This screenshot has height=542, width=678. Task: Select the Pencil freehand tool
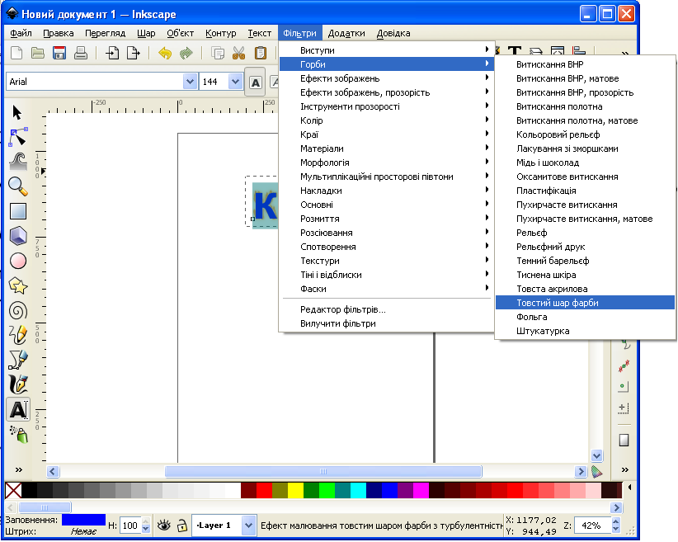[17, 335]
